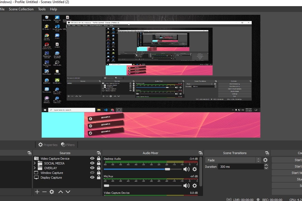Move source up with arrow icon
The image size is (302, 201).
click(x=61, y=192)
